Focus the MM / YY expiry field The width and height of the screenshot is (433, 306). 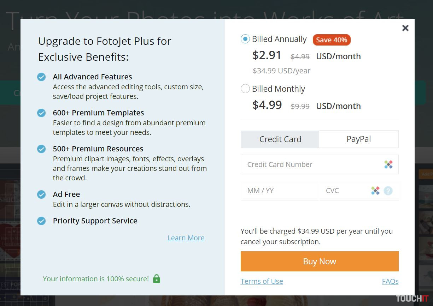pyautogui.click(x=280, y=191)
